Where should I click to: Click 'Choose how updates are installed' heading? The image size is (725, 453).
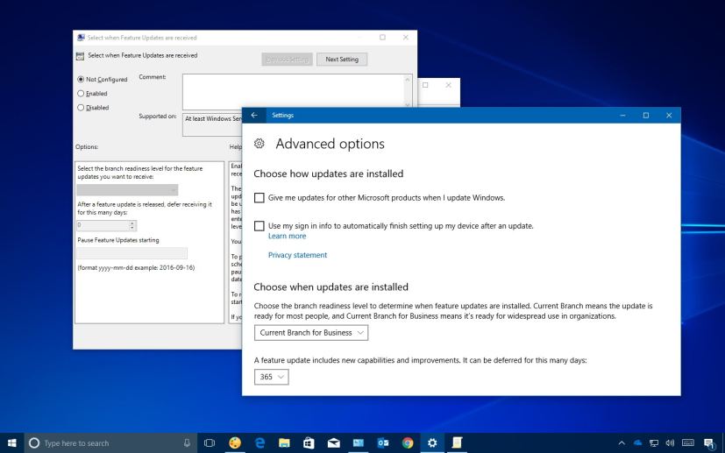pos(328,173)
